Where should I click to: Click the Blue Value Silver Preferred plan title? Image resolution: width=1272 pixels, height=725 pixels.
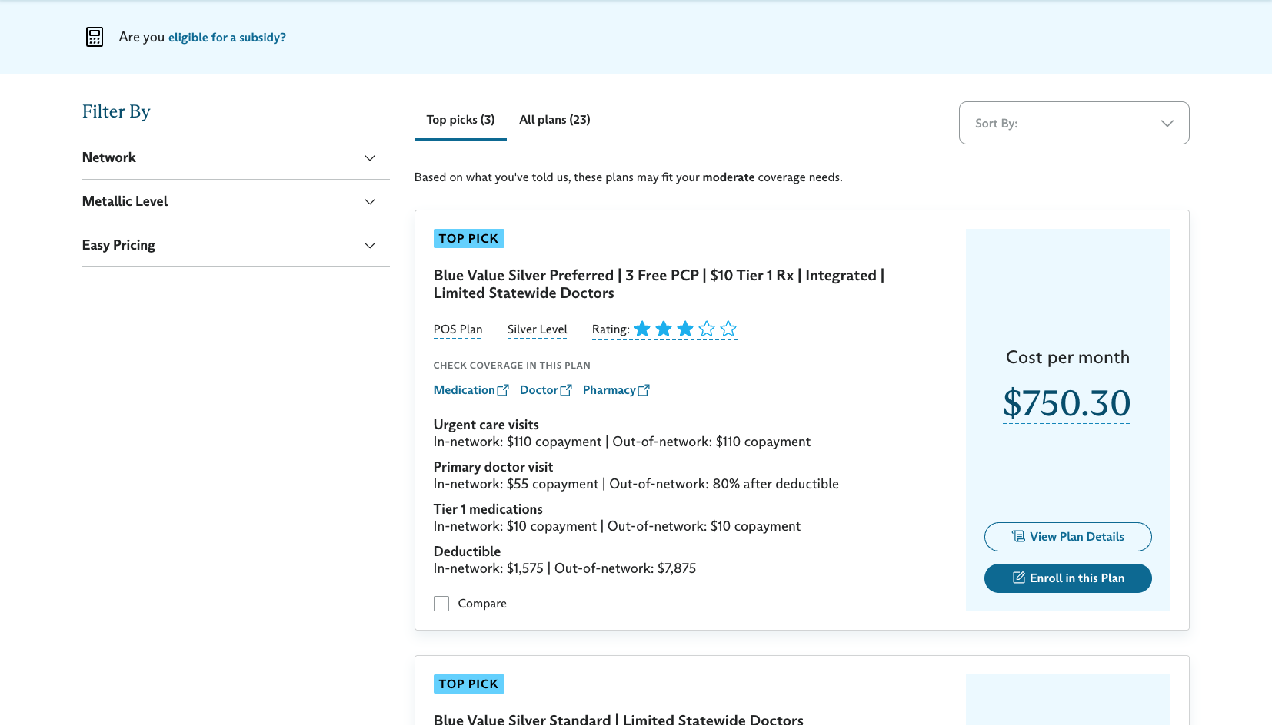[659, 284]
